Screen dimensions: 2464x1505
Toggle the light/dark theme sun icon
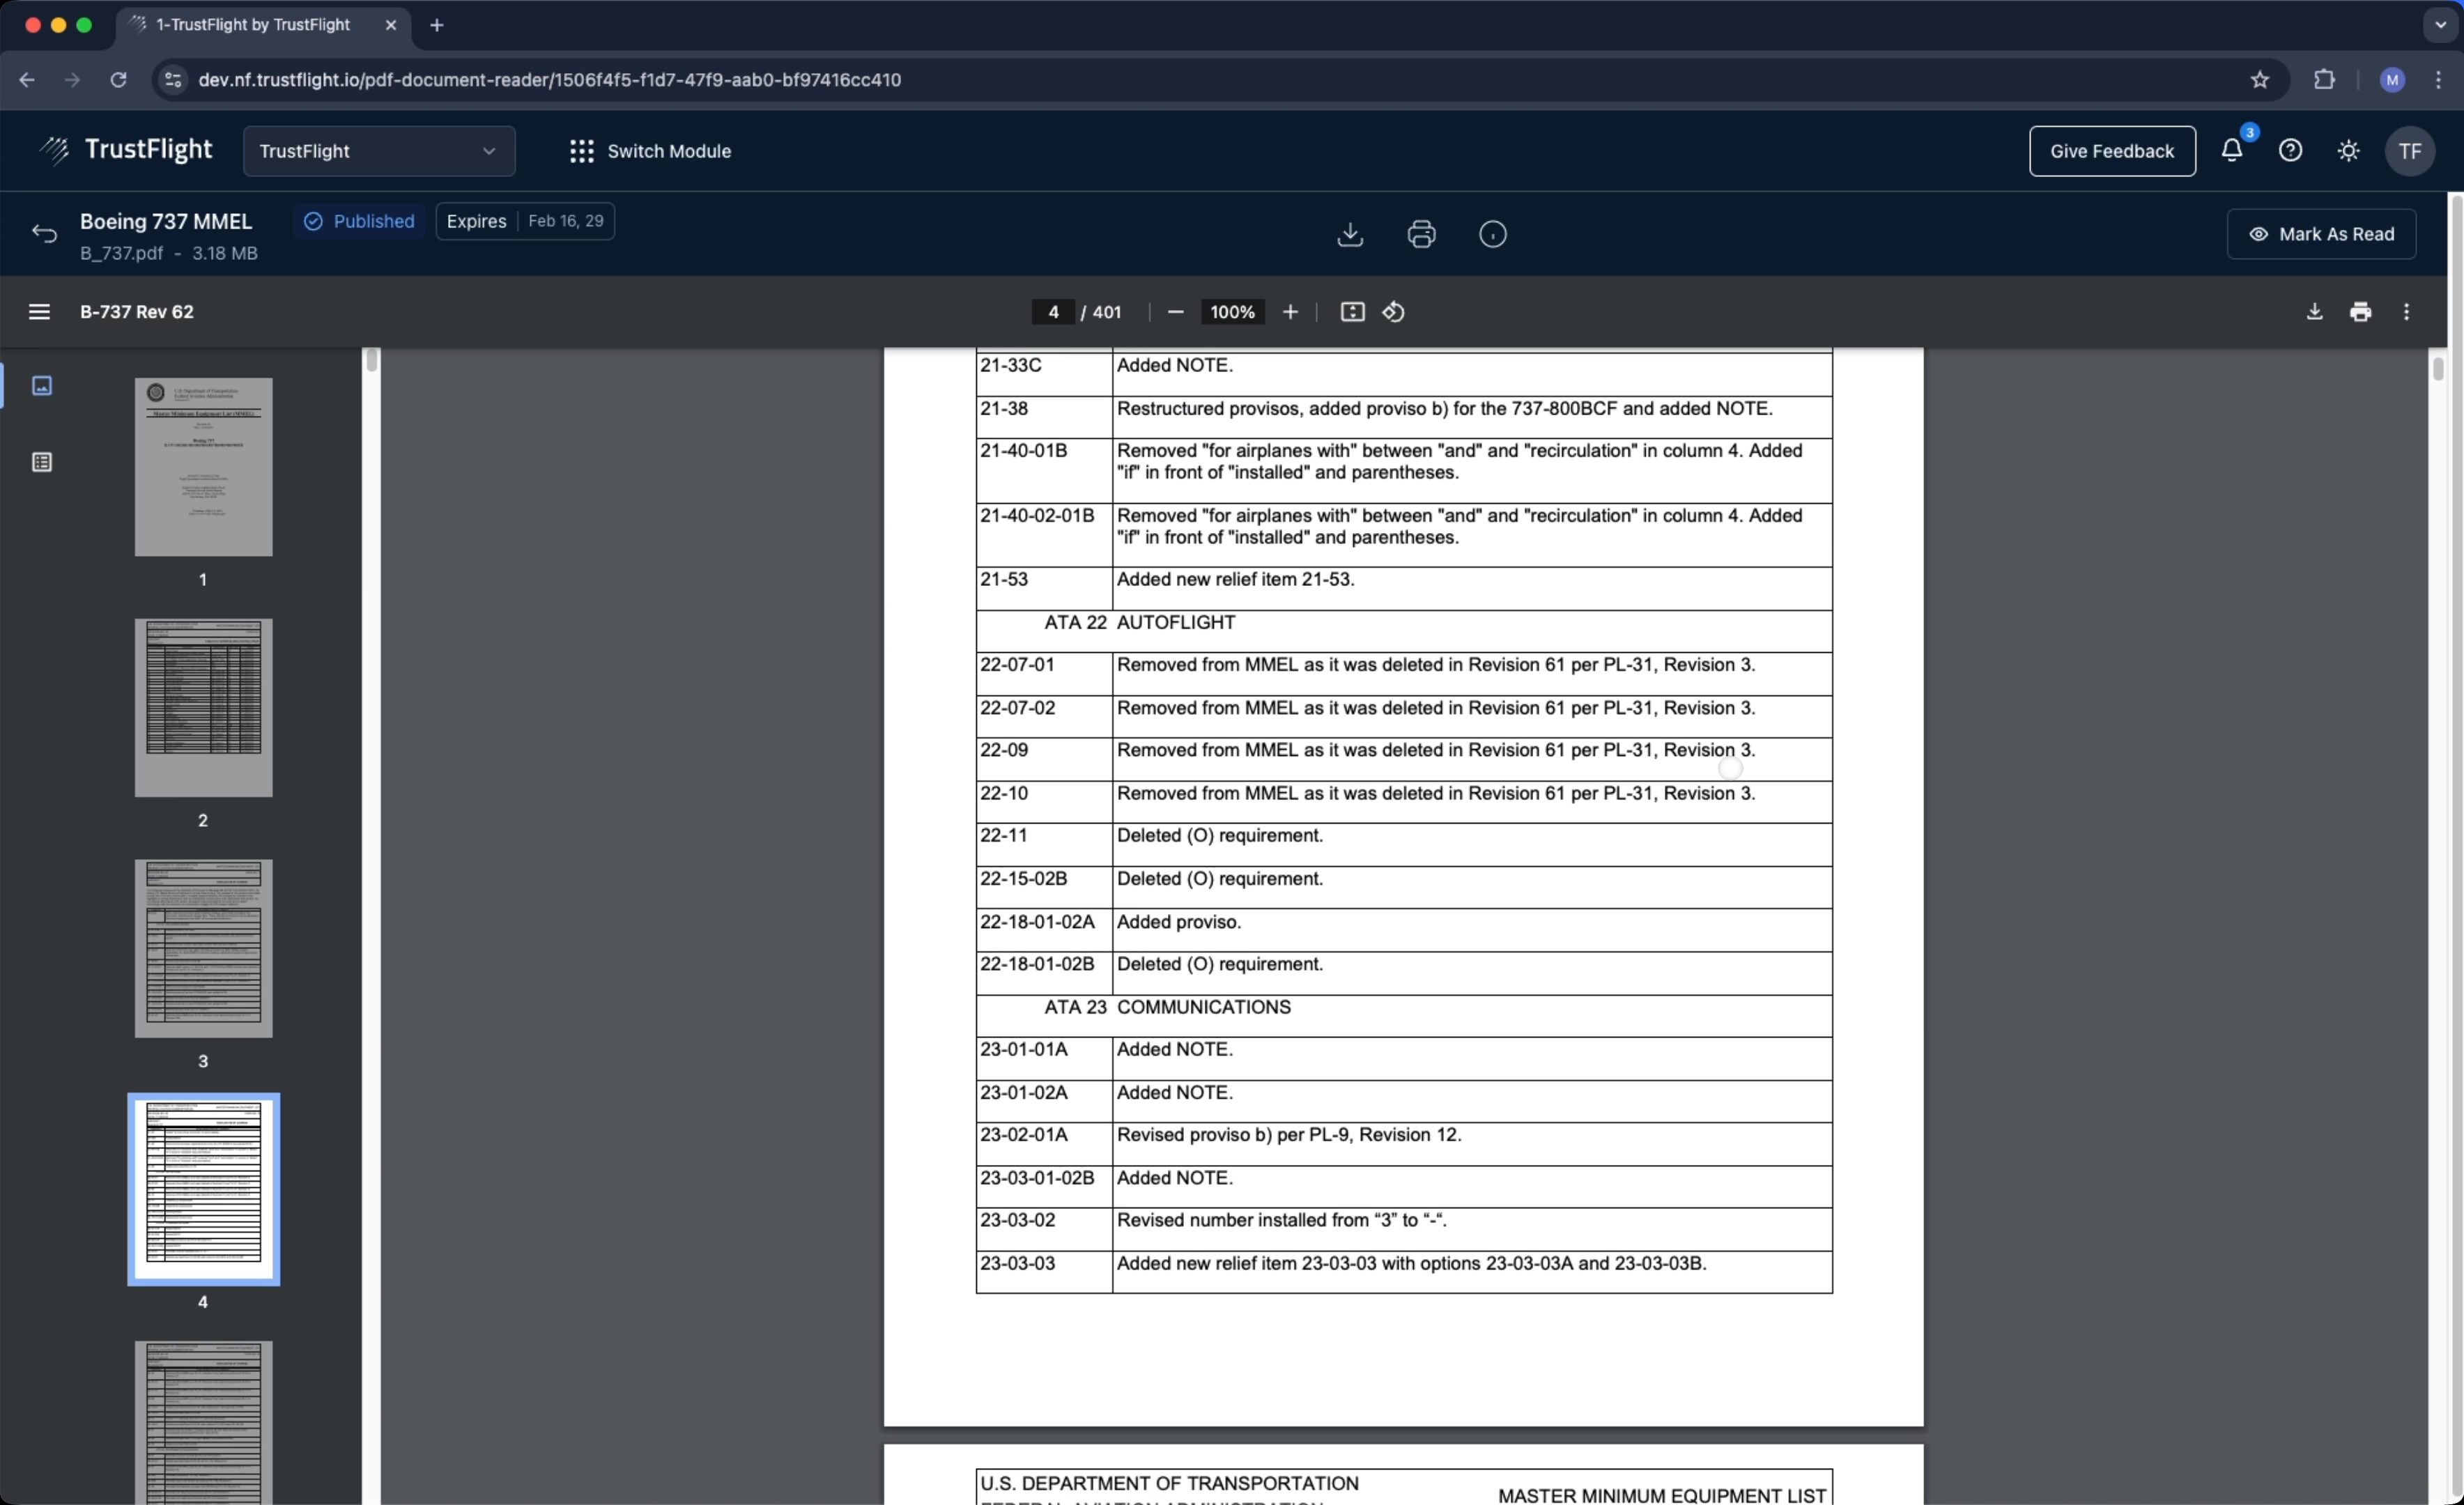click(x=2348, y=151)
